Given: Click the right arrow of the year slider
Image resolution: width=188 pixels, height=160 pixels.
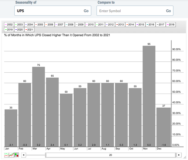Looking at the screenshot, I should [179, 155].
